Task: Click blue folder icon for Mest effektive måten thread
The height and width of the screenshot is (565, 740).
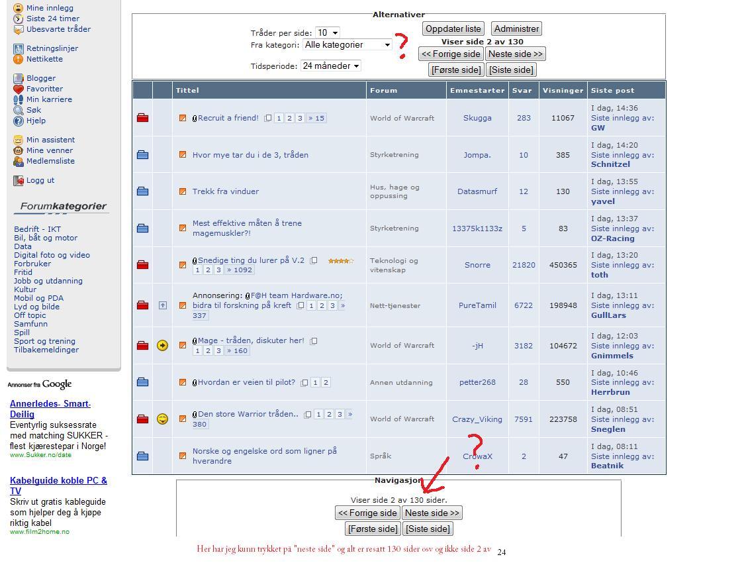Action: click(x=142, y=228)
